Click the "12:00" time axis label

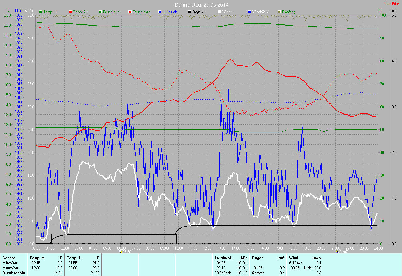coord(207,248)
